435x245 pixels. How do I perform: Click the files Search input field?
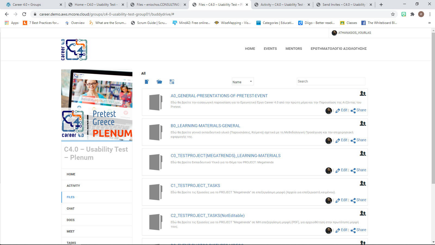point(331,81)
